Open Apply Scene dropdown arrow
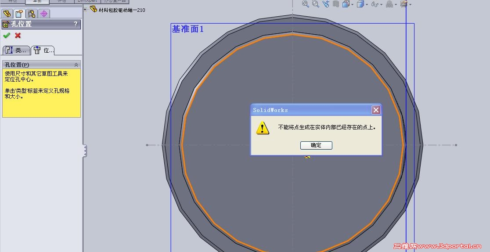The height and width of the screenshot is (252, 490). point(410,4)
